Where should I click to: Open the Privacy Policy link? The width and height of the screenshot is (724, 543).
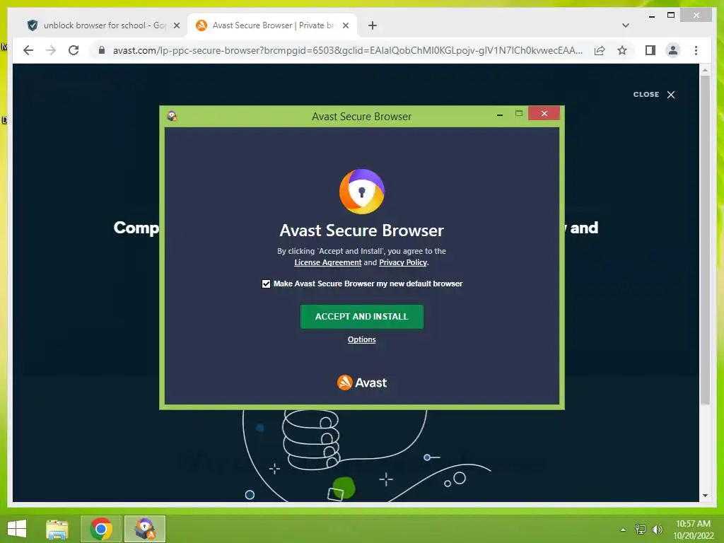[402, 262]
